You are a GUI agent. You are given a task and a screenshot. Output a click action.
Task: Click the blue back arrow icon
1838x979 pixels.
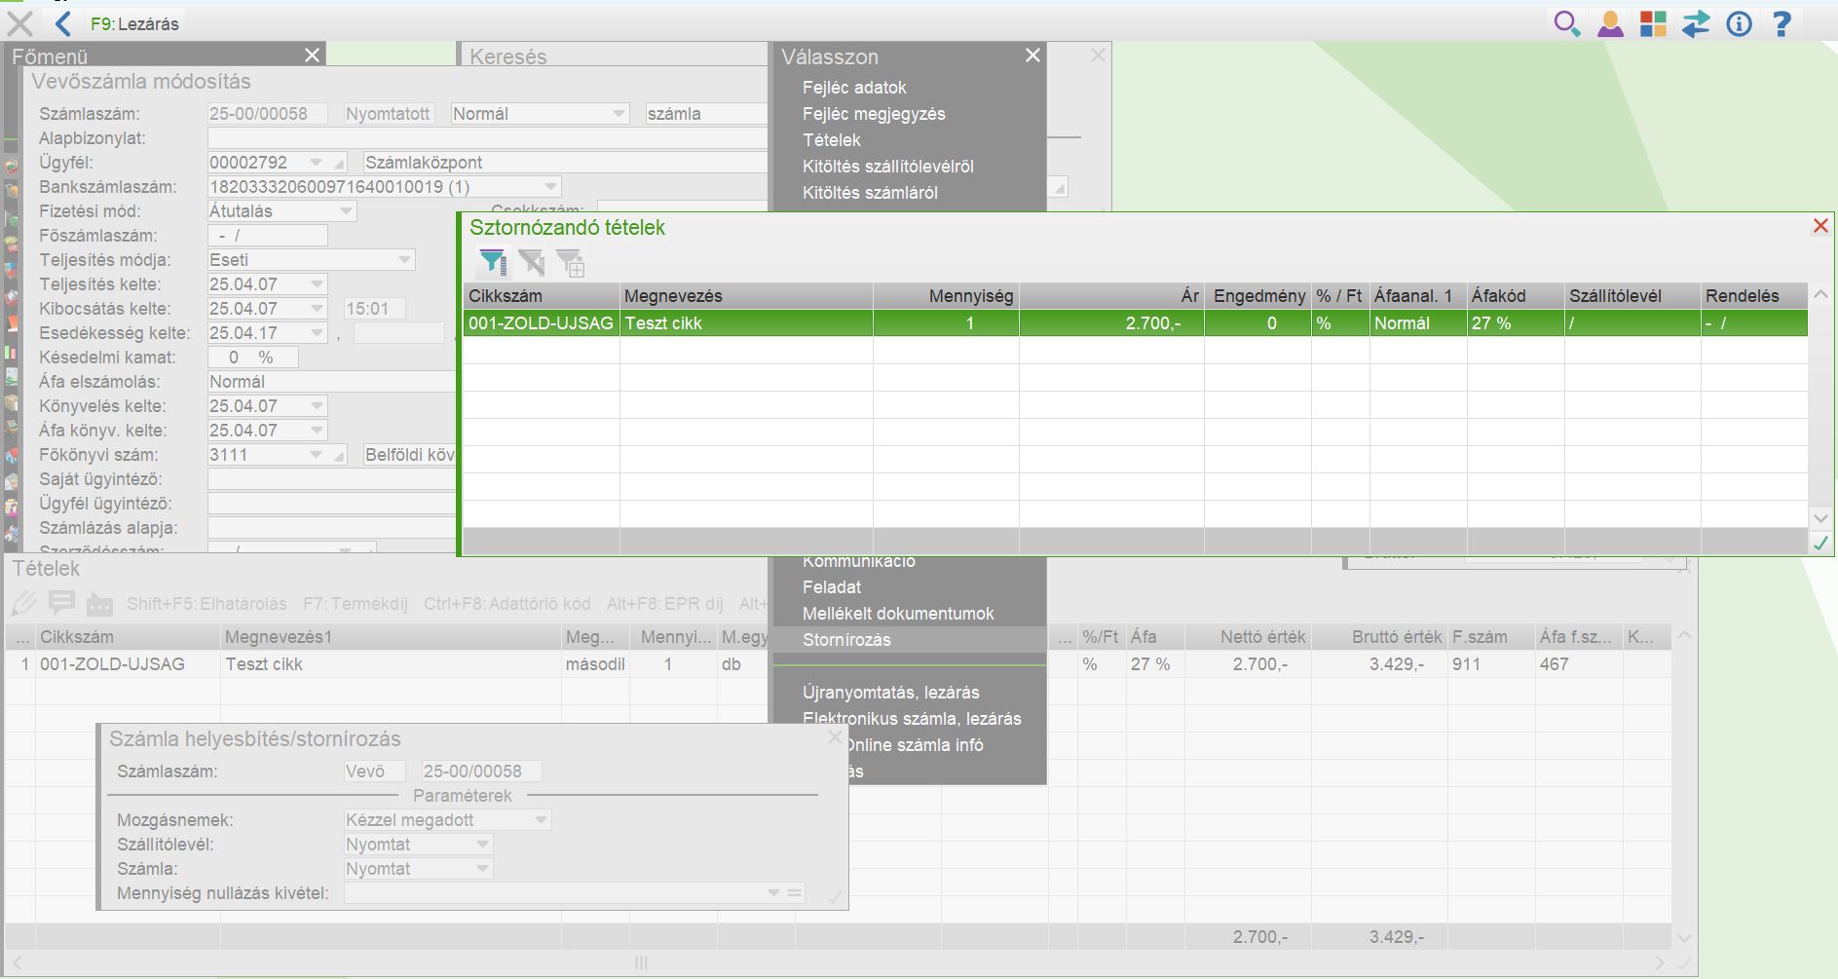pos(64,23)
